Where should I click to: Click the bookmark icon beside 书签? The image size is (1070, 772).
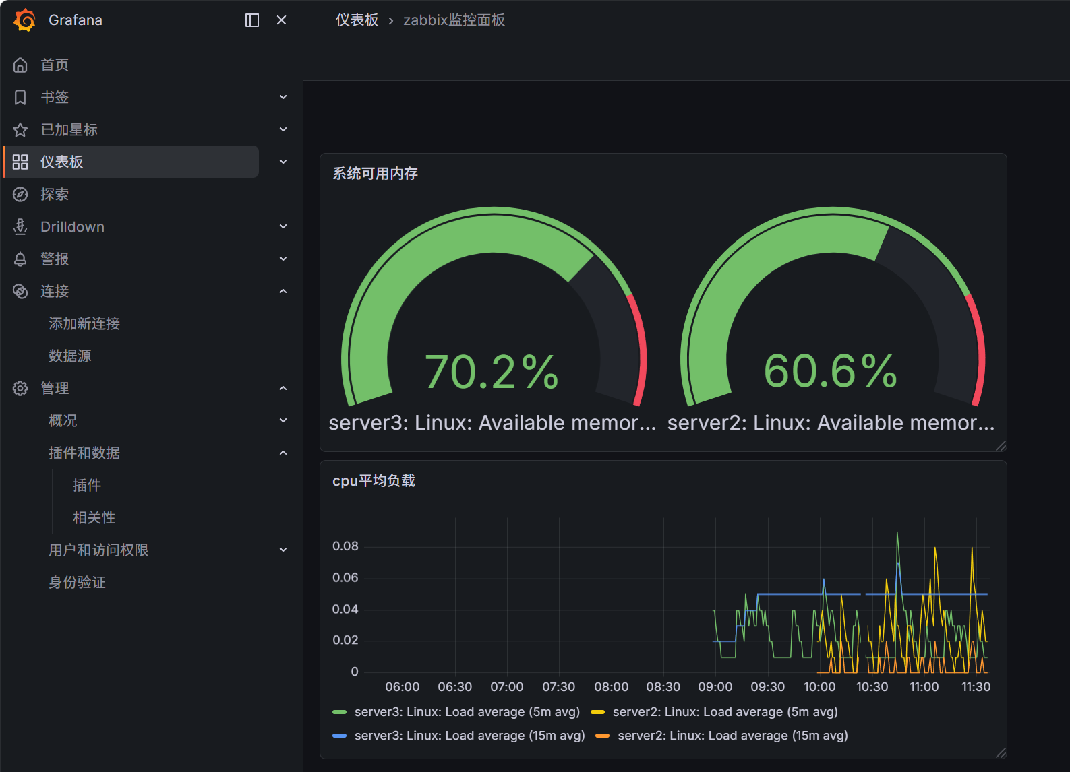(20, 97)
